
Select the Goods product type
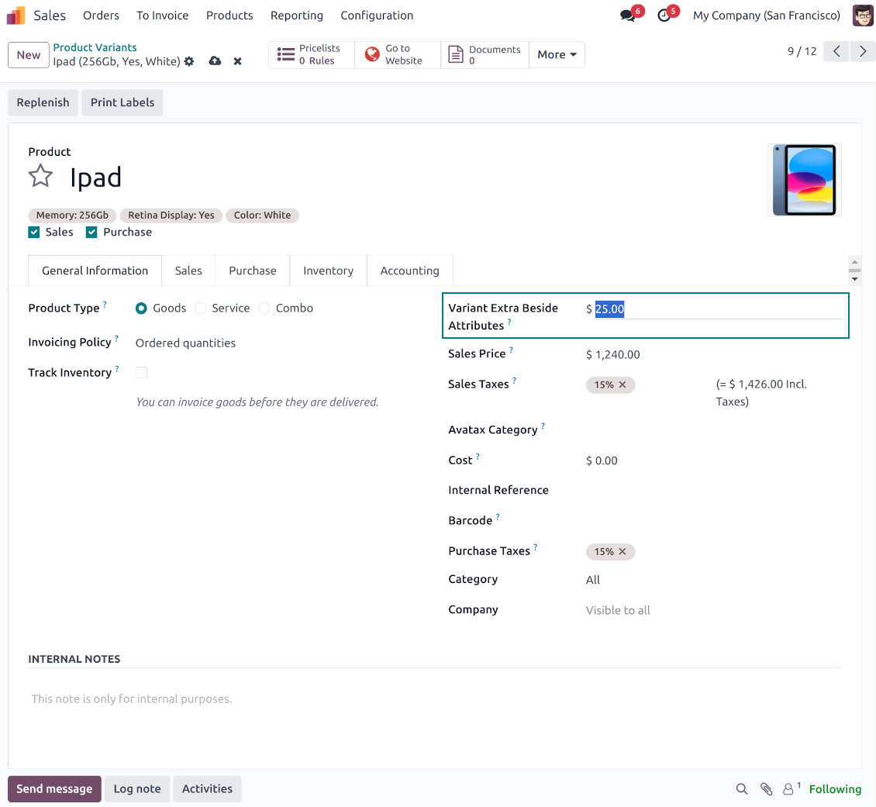[141, 309]
